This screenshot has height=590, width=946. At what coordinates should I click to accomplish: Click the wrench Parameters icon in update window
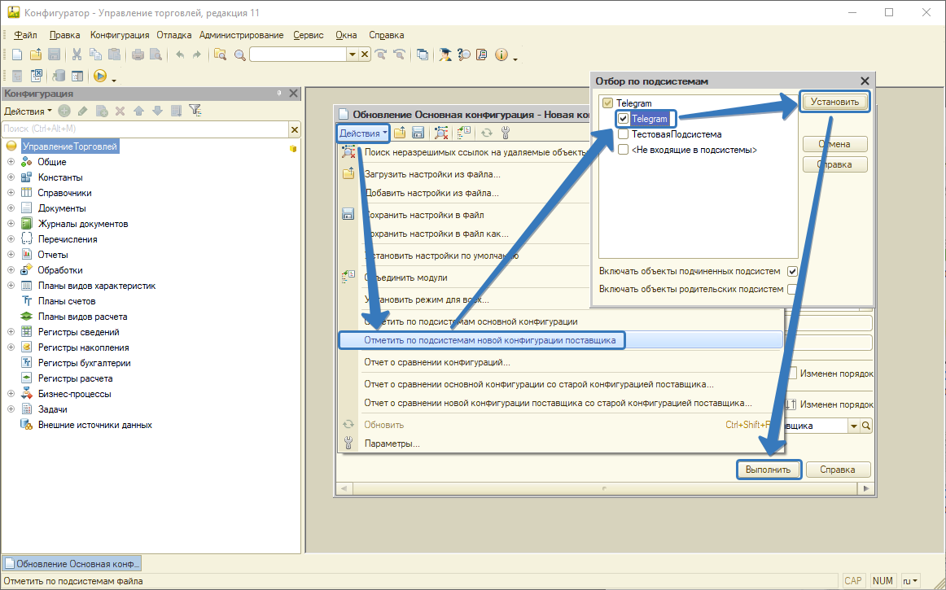(505, 133)
